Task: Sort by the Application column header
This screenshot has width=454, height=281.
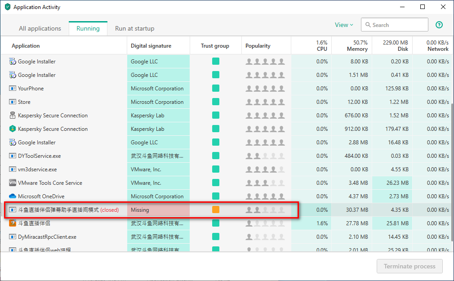Action: point(26,46)
